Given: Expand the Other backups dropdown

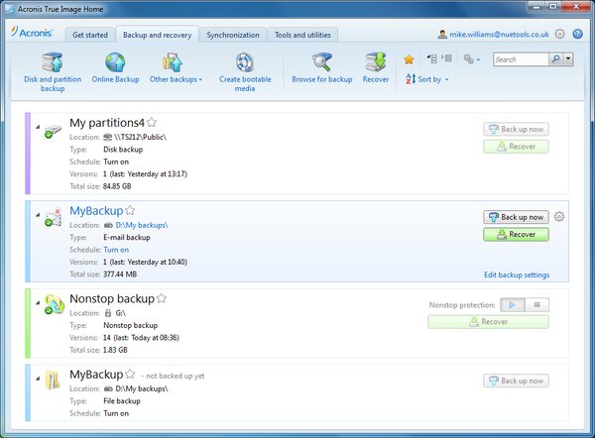Looking at the screenshot, I should click(176, 79).
